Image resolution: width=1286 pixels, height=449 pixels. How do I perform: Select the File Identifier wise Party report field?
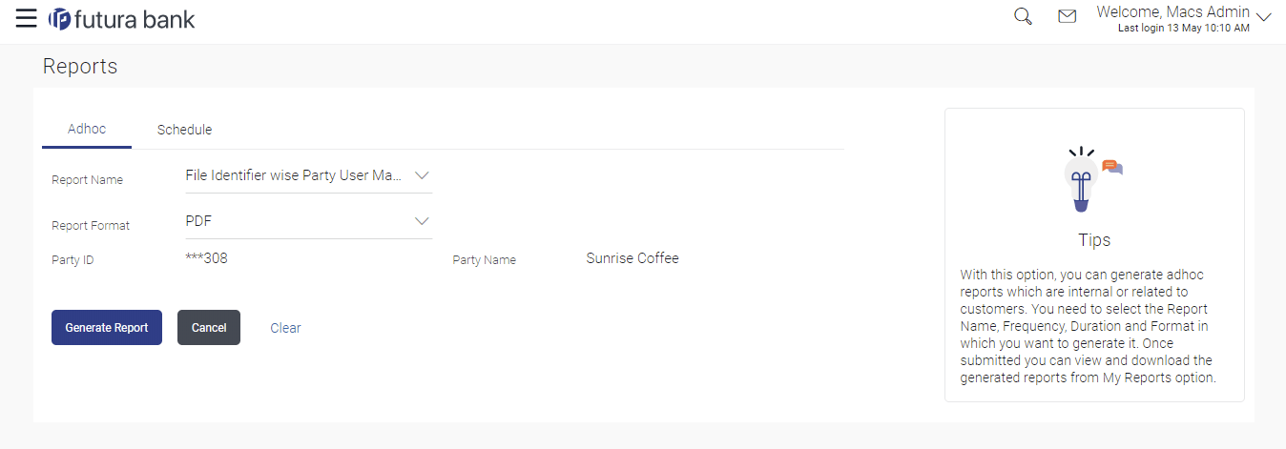294,175
